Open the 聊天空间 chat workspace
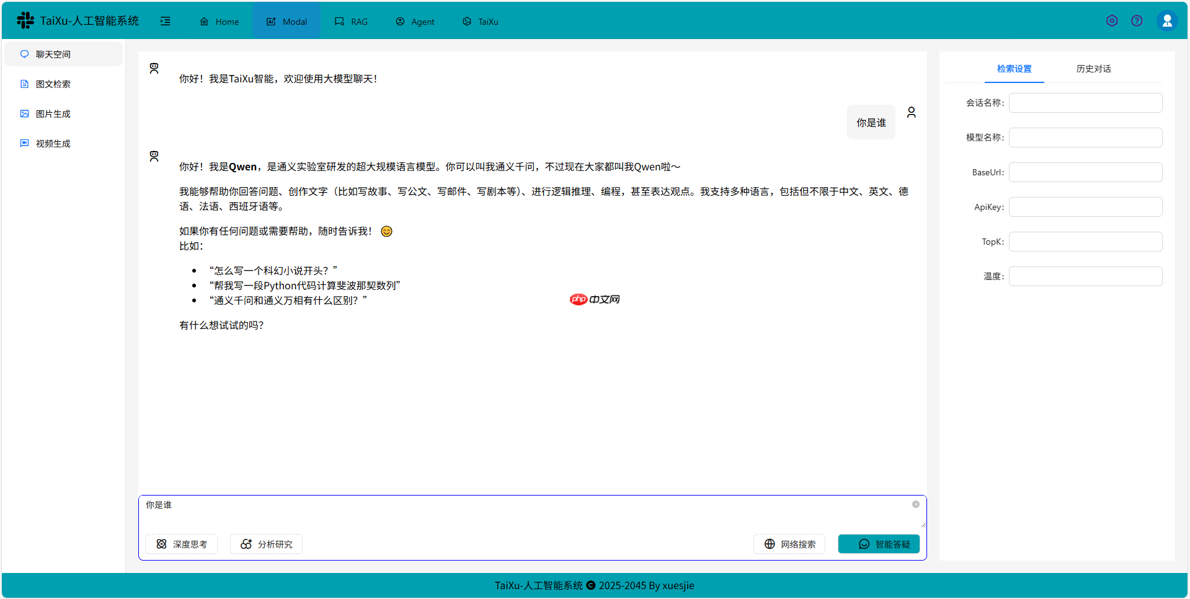 coord(52,54)
